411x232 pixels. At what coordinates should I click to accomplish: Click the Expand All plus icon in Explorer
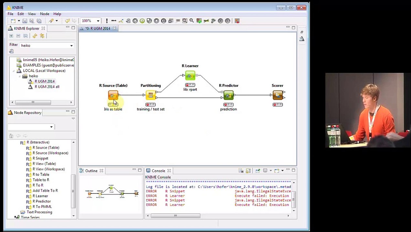tap(11, 36)
